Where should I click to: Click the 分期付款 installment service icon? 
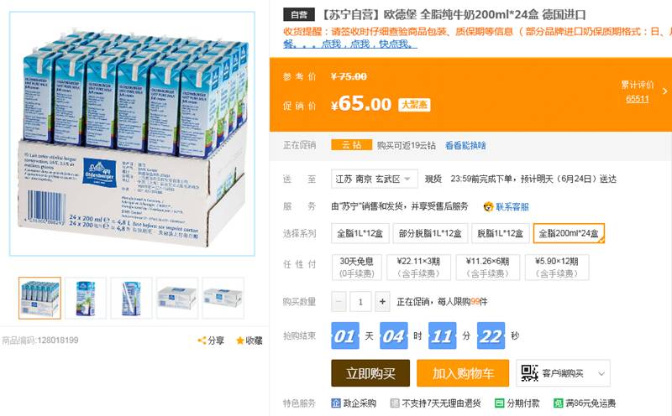pyautogui.click(x=499, y=403)
